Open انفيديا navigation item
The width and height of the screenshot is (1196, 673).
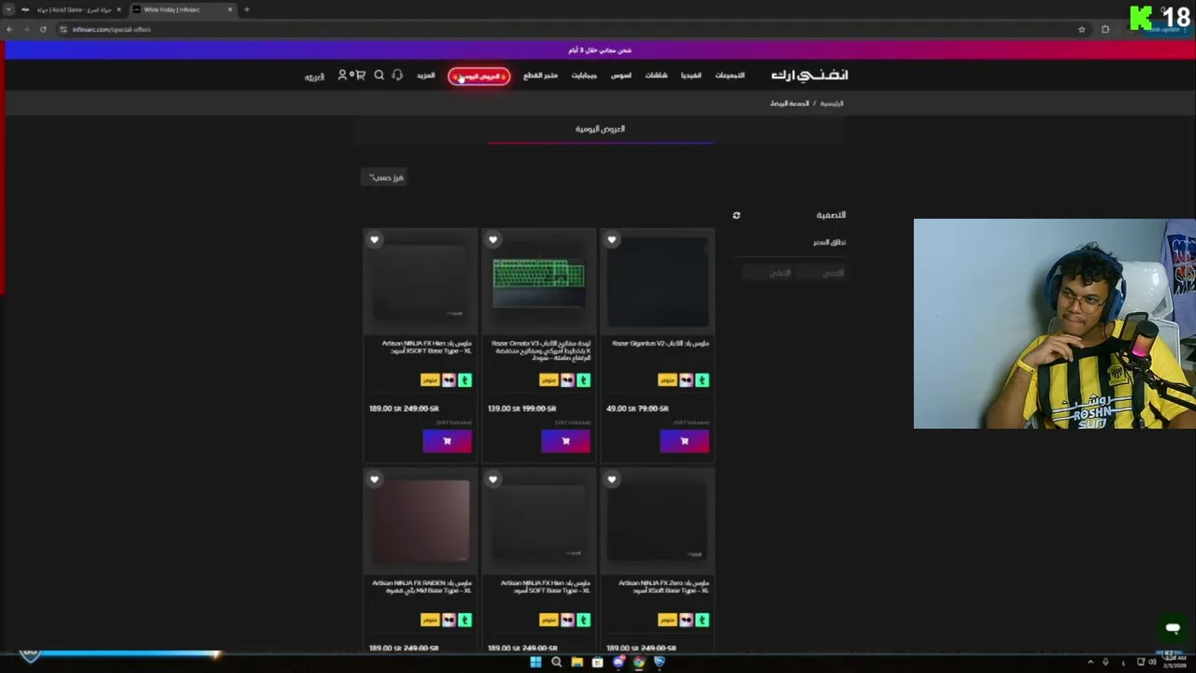[x=691, y=76]
